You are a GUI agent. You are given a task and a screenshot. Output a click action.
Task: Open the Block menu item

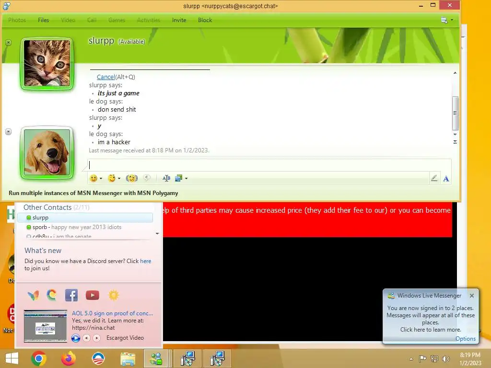tap(205, 20)
